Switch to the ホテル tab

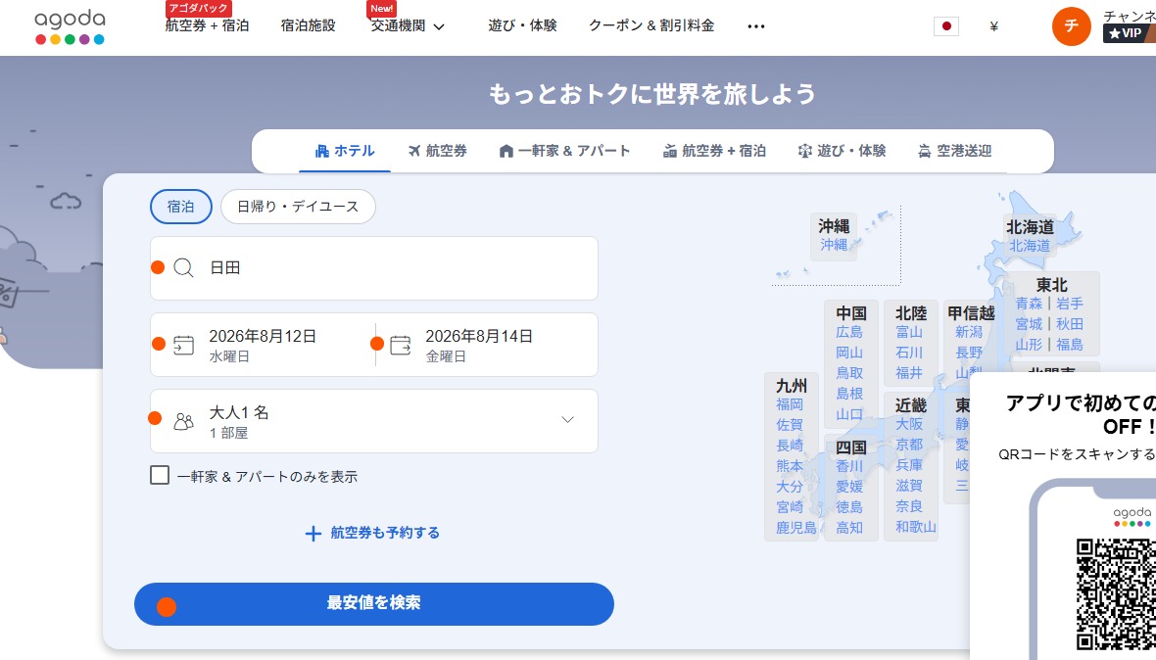click(344, 151)
